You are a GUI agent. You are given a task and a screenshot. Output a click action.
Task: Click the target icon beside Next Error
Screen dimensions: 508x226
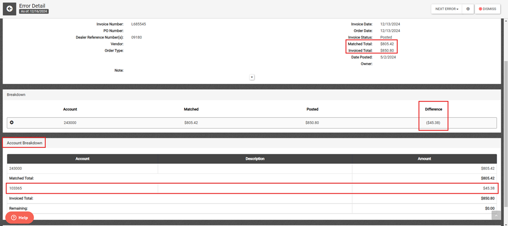(468, 9)
